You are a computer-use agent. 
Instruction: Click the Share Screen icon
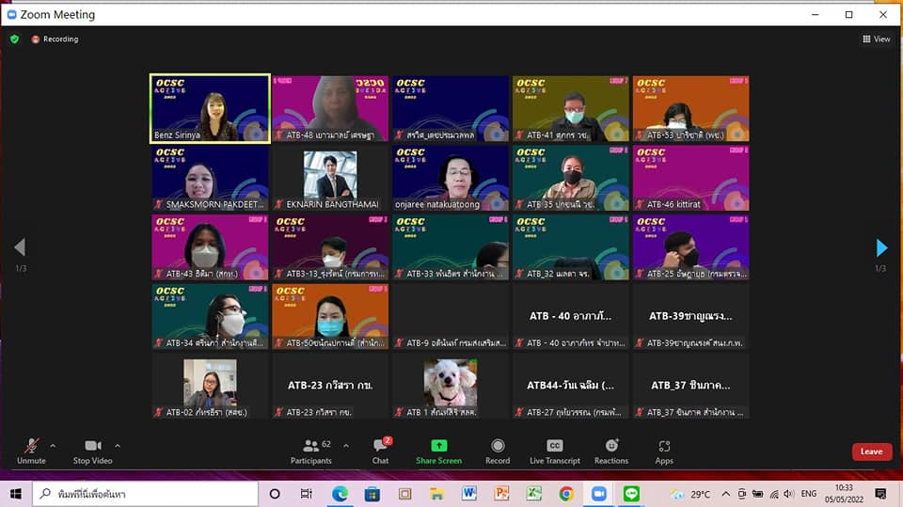pos(438,448)
